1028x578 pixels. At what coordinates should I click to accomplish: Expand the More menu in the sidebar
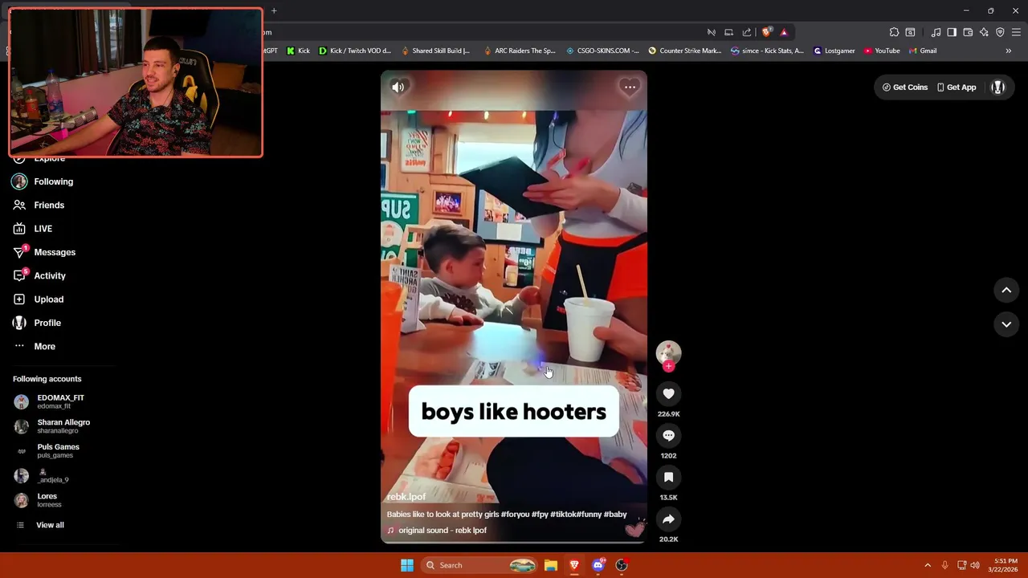coord(35,346)
